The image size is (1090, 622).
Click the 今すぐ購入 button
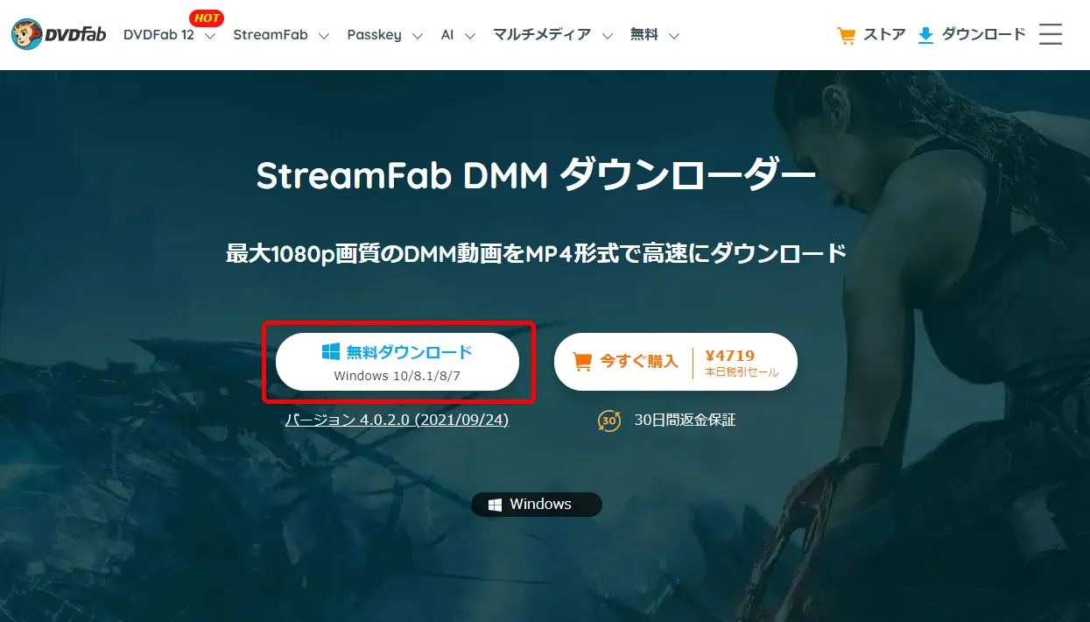point(675,362)
